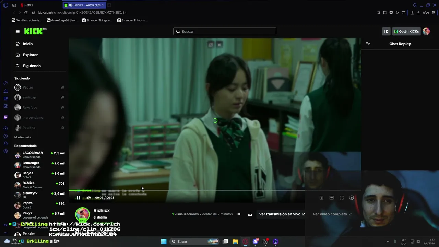Open the ad blocker shield icon
Screen dimensions: 439x247
click(x=391, y=13)
